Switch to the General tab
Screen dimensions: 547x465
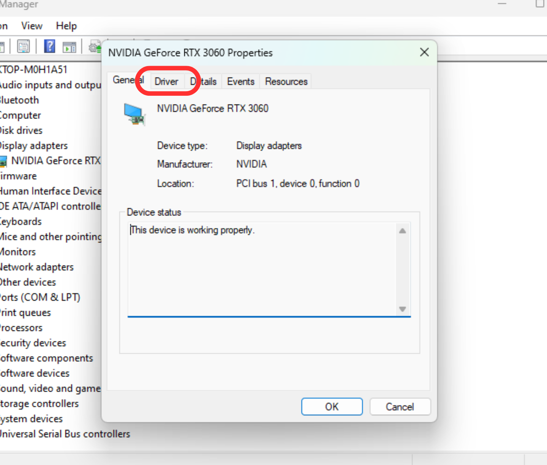[x=128, y=80]
